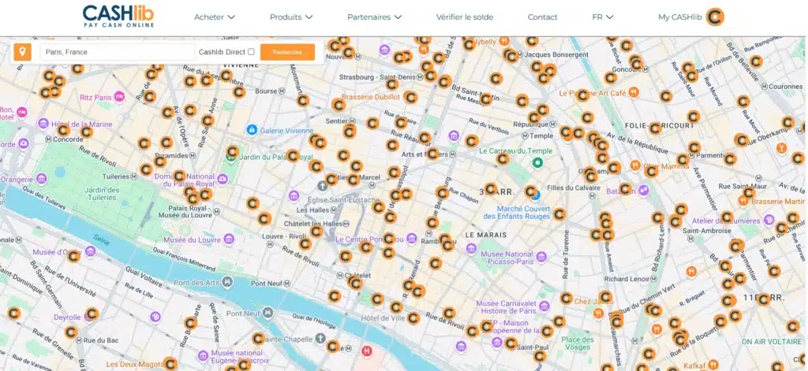Image resolution: width=808 pixels, height=371 pixels.
Task: Click the My CASHlib account logo icon
Action: pos(715,17)
